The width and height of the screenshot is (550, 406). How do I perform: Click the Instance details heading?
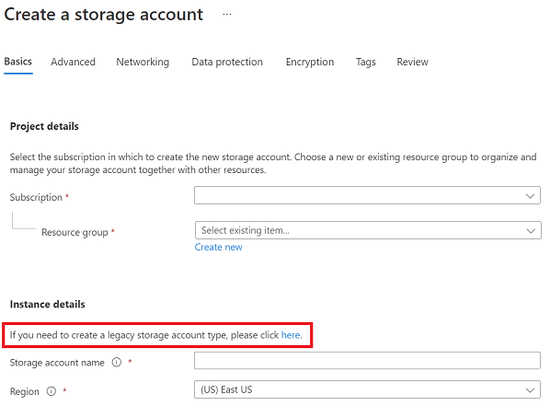pyautogui.click(x=47, y=304)
